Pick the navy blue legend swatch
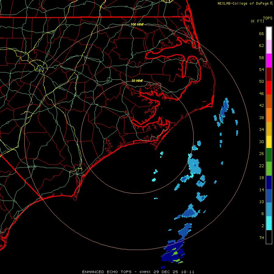 click(x=269, y=182)
